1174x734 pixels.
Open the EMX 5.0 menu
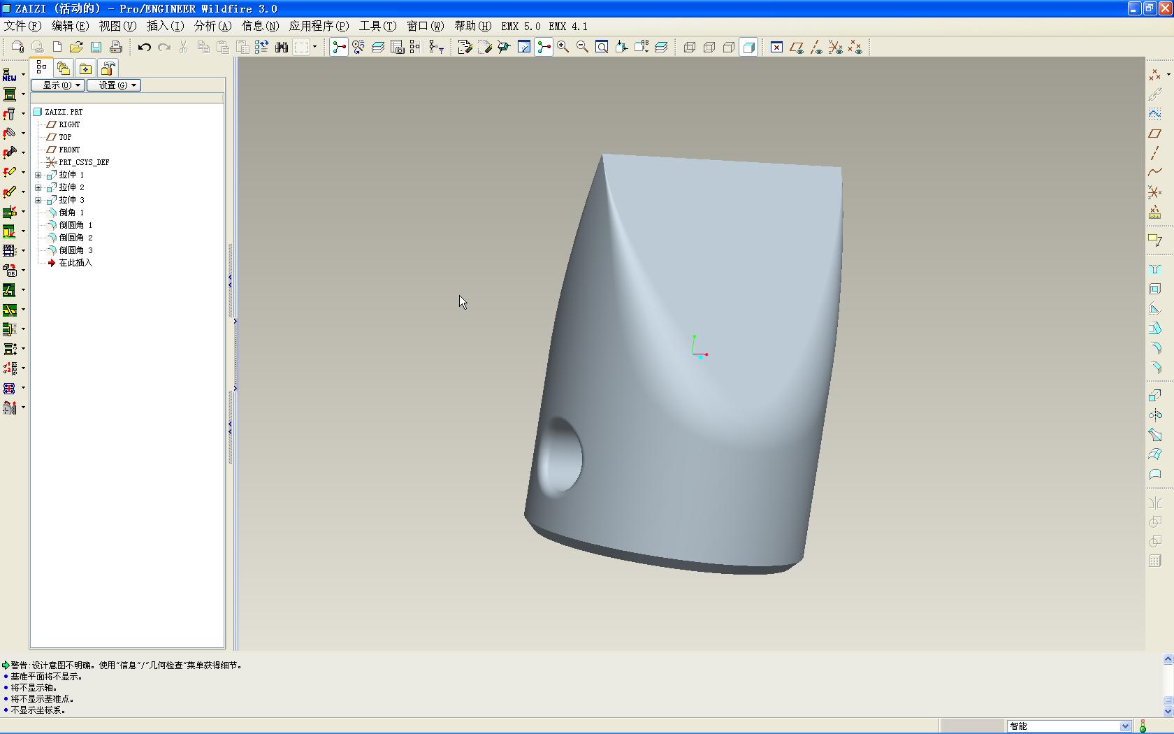tap(521, 26)
